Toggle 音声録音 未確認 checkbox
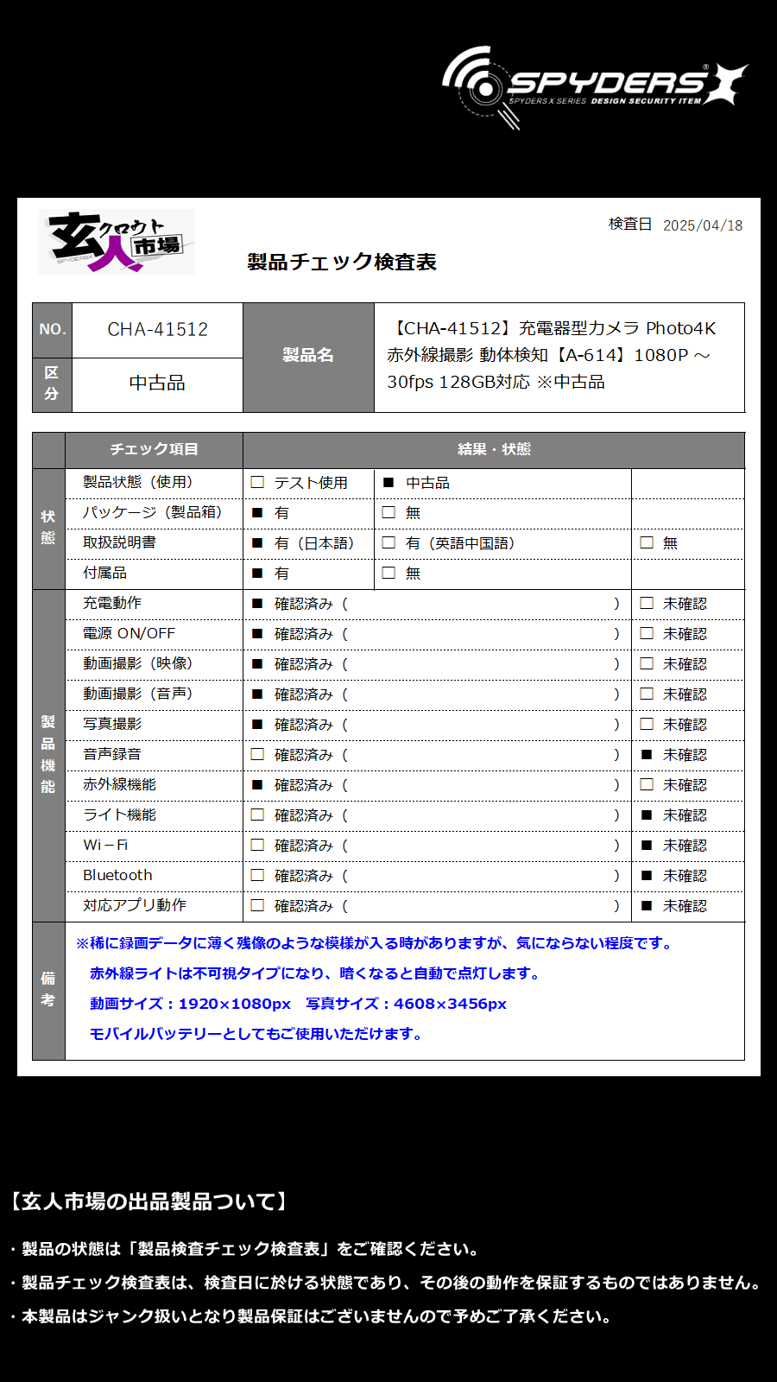Image resolution: width=777 pixels, height=1382 pixels. pos(647,754)
